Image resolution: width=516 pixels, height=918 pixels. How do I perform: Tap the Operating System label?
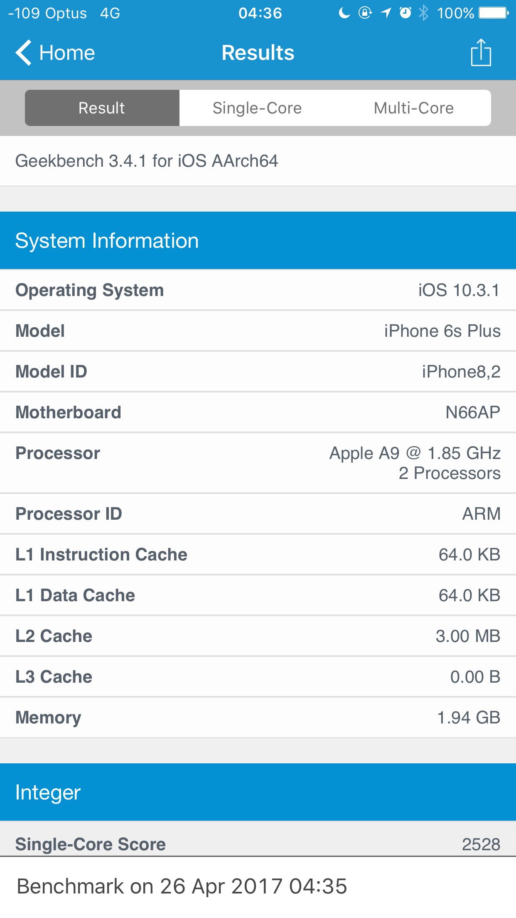[x=90, y=290]
